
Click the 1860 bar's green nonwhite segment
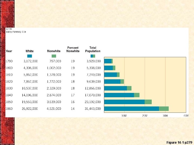click(164, 109)
